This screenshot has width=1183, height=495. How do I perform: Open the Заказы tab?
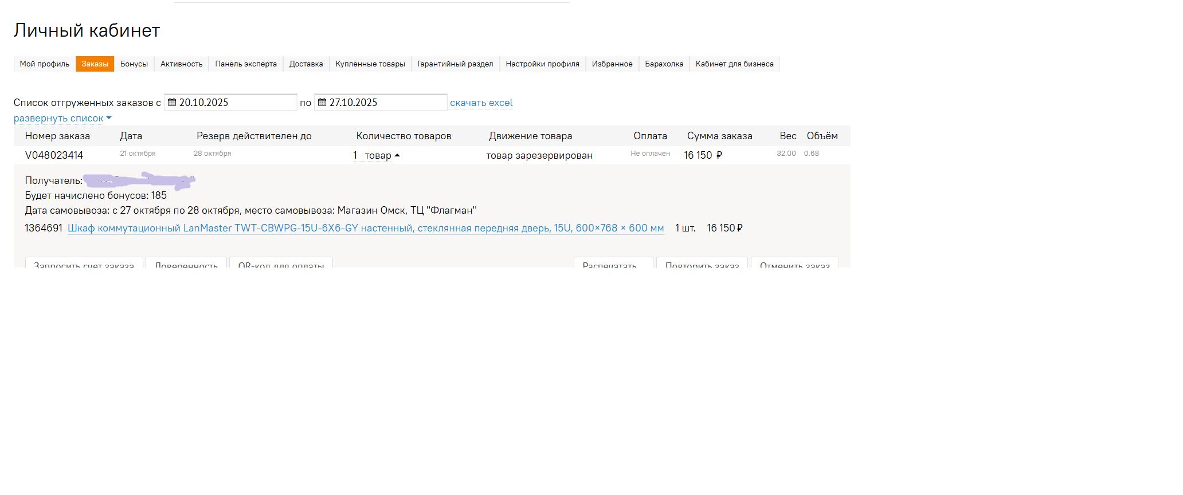pyautogui.click(x=95, y=64)
